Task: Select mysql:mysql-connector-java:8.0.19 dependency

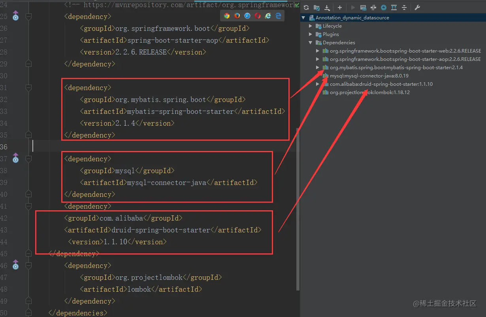Action: click(x=369, y=76)
